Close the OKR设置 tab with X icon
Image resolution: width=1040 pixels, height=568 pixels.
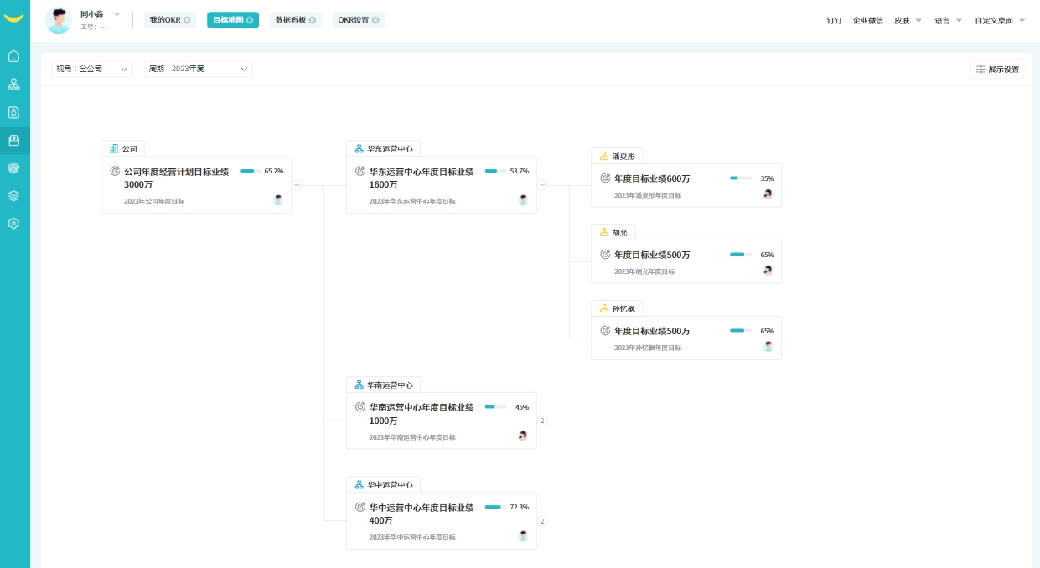coord(375,20)
